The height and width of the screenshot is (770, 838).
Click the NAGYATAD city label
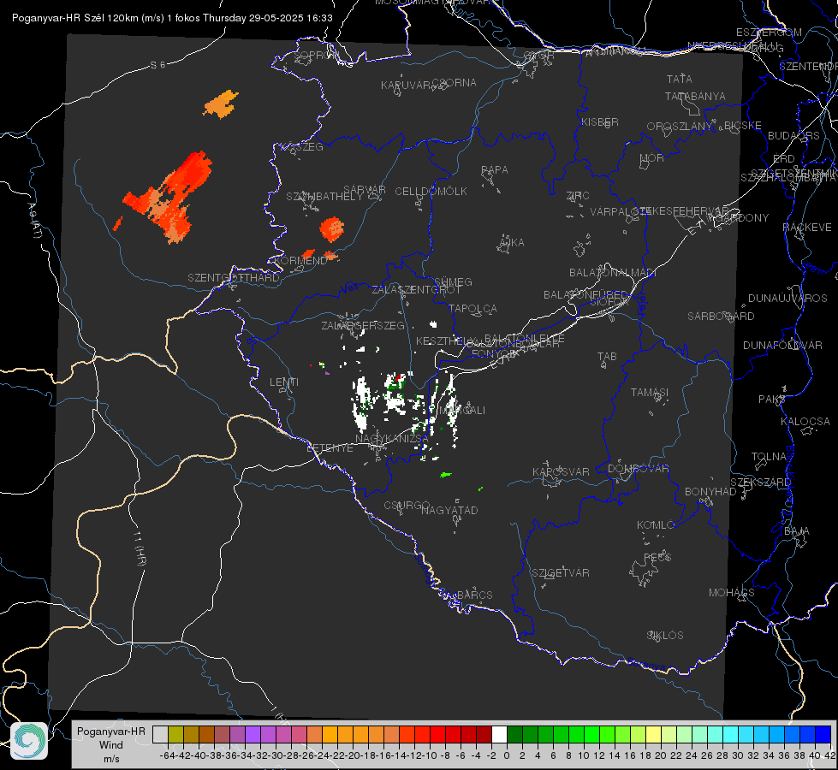pyautogui.click(x=449, y=511)
